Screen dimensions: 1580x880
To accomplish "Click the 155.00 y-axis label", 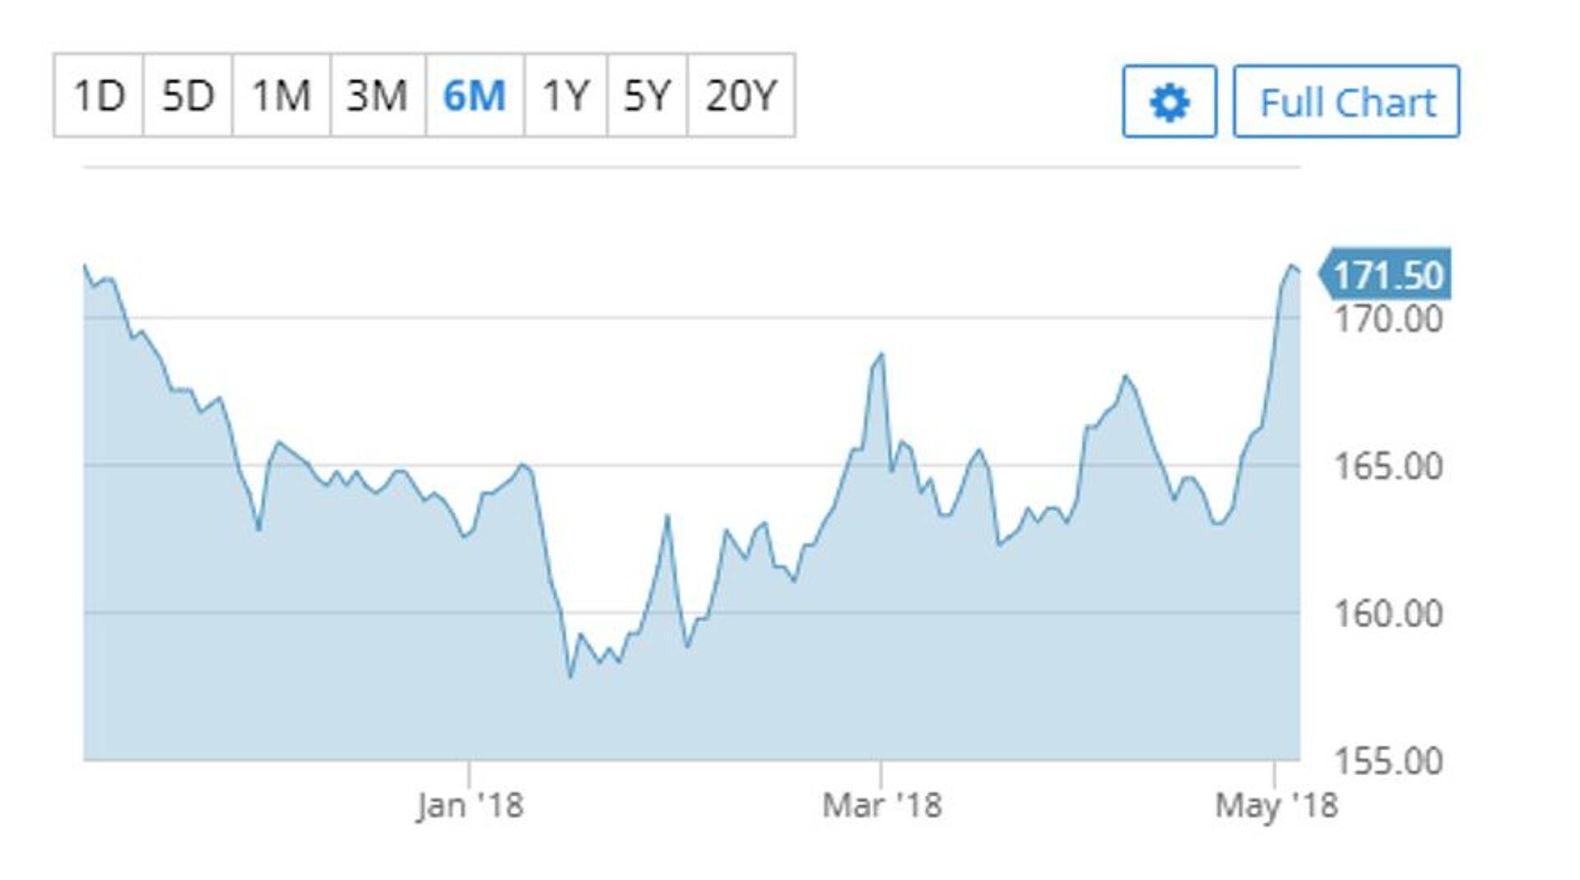I will (x=1388, y=761).
